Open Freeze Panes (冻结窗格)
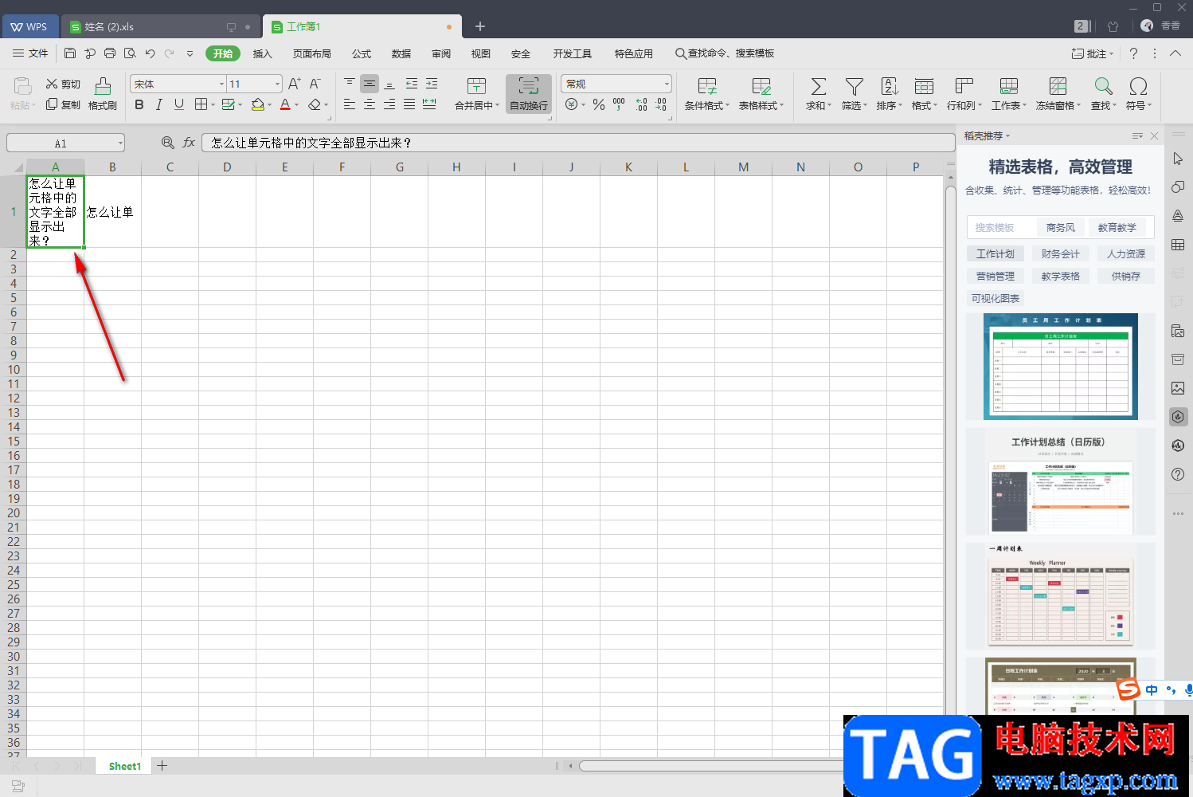This screenshot has height=797, width=1193. 1058,94
